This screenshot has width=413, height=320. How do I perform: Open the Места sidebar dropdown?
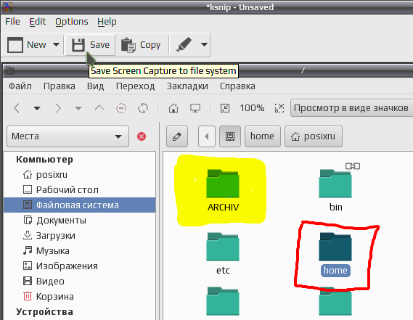(x=68, y=136)
